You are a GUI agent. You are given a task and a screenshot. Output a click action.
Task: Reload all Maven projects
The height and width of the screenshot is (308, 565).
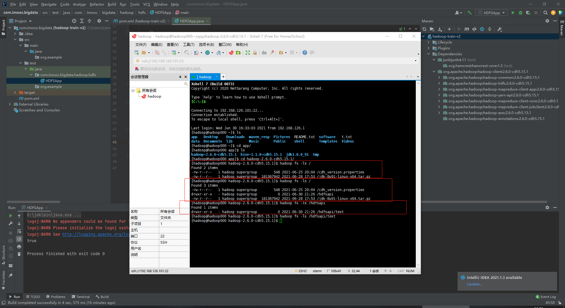[x=424, y=29]
